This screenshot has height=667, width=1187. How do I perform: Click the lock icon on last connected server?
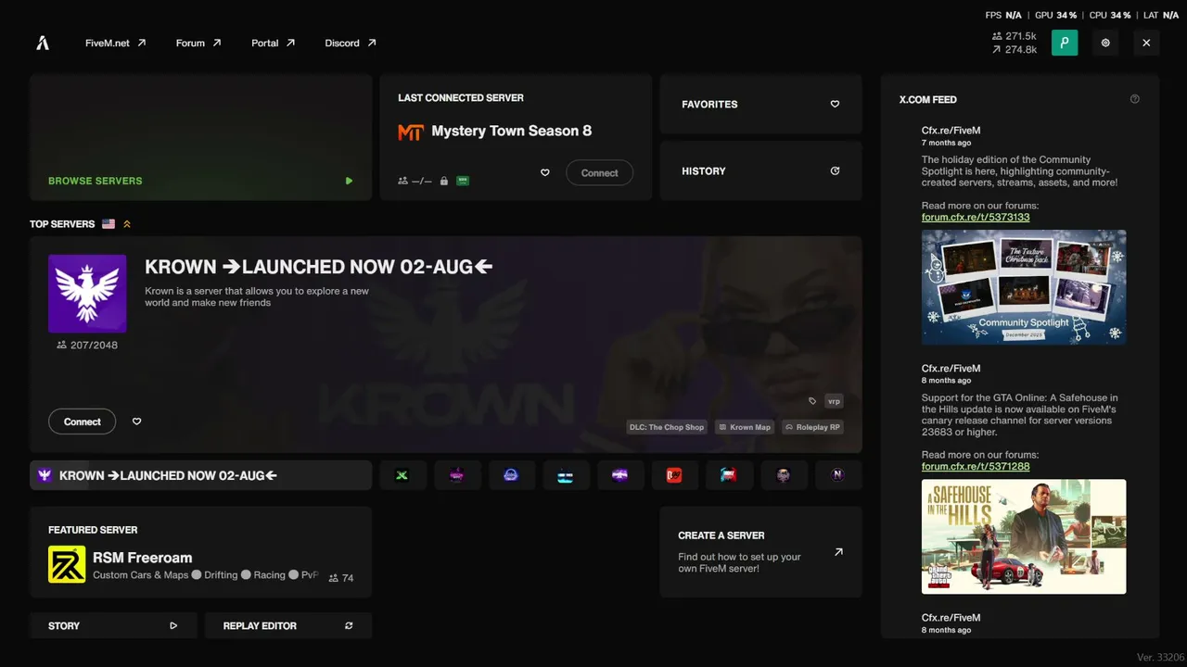point(444,181)
